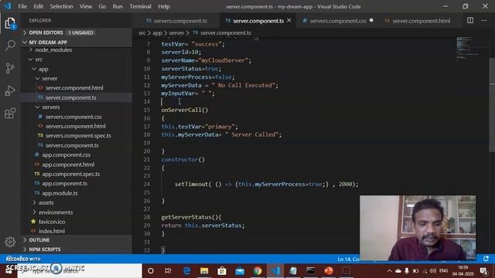The image size is (495, 278).
Task: Click Visual Studio Code taskbar icon
Action: click(275, 271)
